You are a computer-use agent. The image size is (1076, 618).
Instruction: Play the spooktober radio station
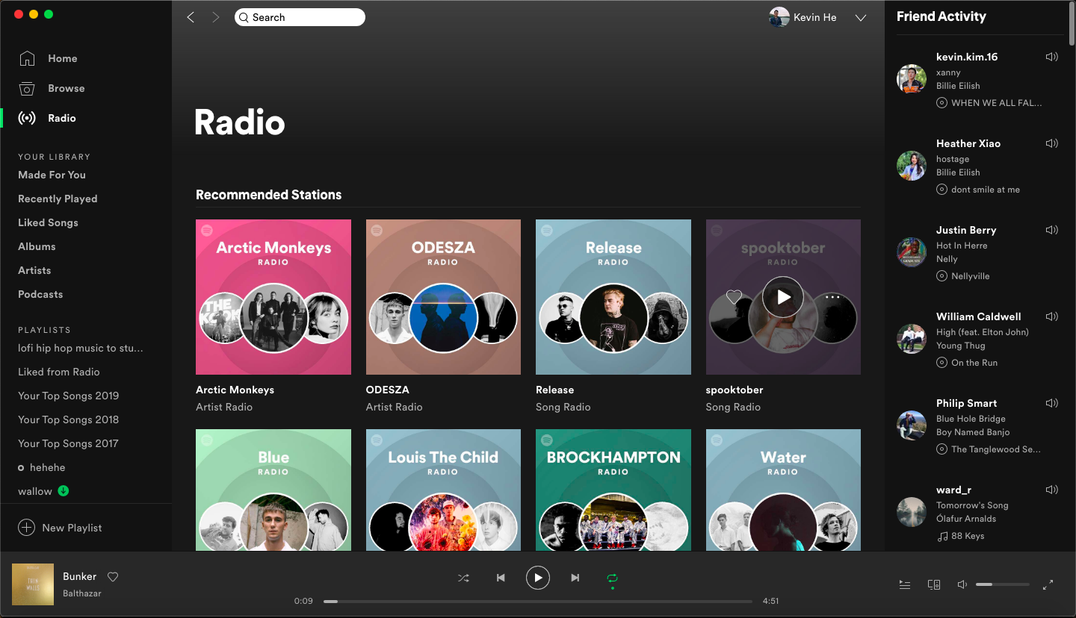point(783,297)
